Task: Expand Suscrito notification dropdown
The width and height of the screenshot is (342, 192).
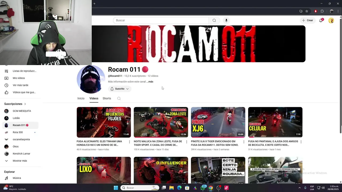Action: click(120, 89)
